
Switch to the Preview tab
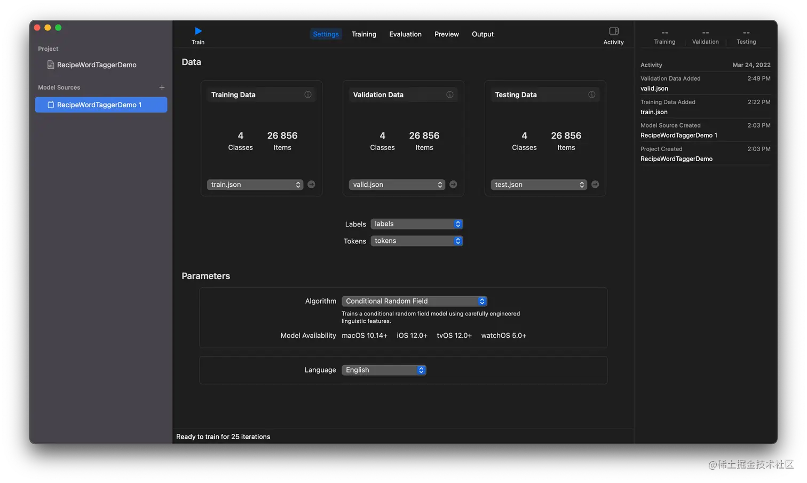[447, 34]
